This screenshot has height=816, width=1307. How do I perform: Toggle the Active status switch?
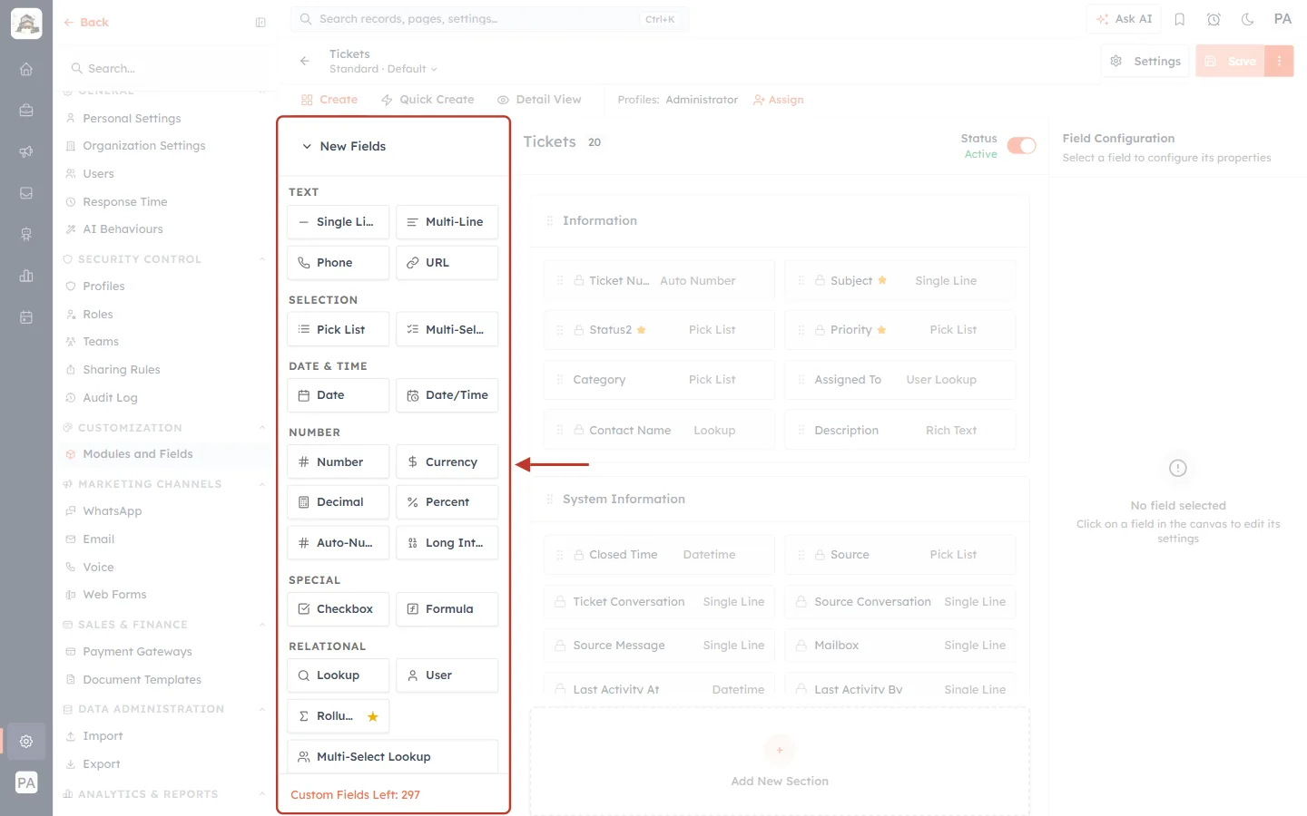click(x=1021, y=146)
